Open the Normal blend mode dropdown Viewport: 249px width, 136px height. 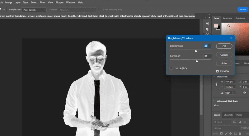point(226,128)
